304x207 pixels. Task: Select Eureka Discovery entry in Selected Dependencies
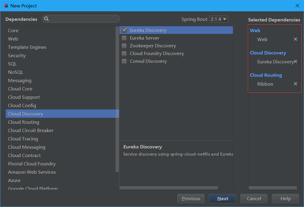point(275,62)
